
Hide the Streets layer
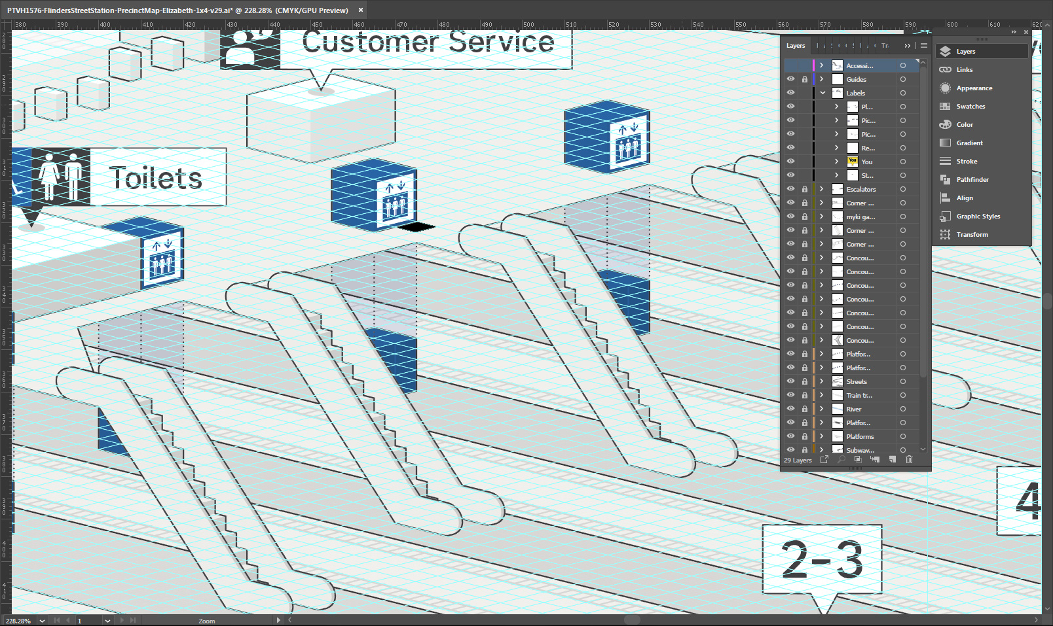[x=790, y=381]
